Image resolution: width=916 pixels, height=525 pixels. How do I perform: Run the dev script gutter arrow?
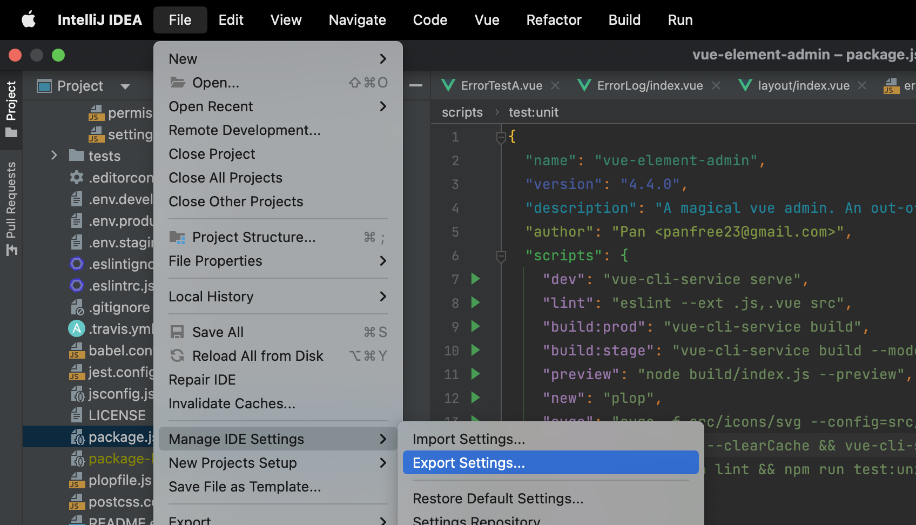tap(475, 279)
